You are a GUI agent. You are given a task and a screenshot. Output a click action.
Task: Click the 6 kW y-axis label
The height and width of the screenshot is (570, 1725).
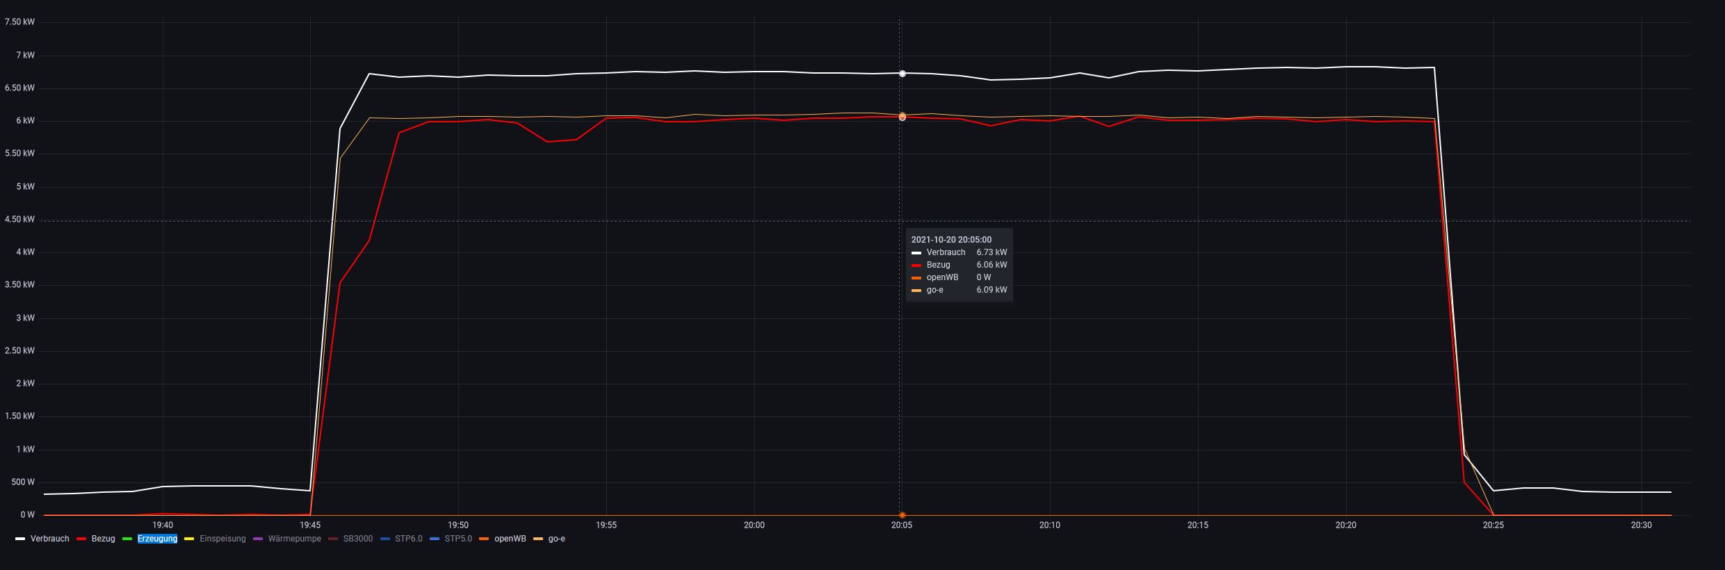[x=26, y=121]
